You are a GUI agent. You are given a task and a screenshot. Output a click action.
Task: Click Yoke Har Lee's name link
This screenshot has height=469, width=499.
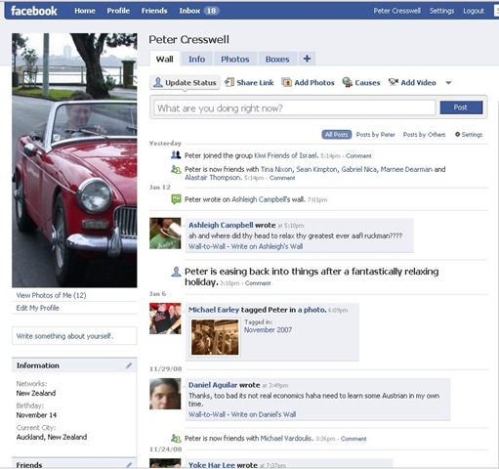click(212, 465)
